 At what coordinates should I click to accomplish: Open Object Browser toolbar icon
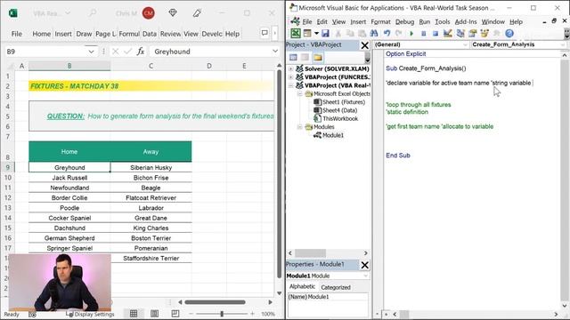484,34
